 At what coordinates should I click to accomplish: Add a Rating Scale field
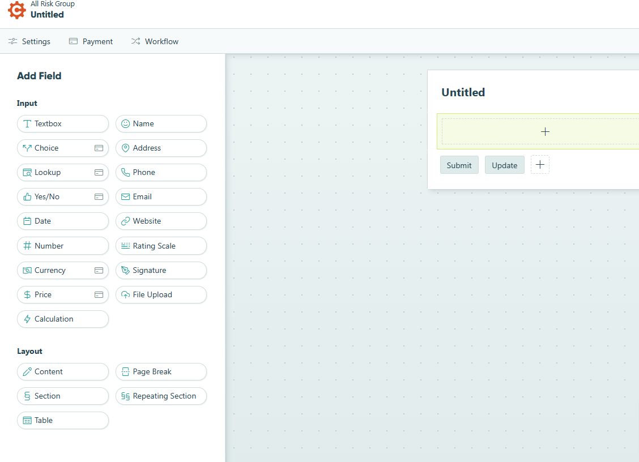coord(161,246)
